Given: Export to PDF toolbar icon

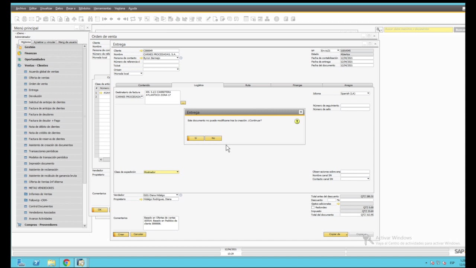Looking at the screenshot, I should 67,19.
